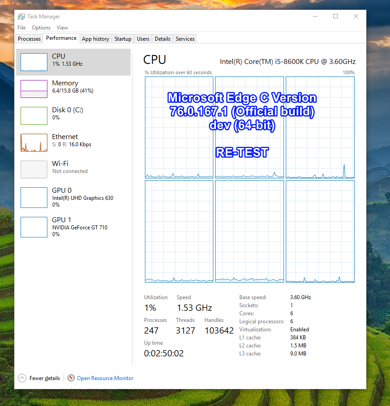Switch to the Details tab

(162, 39)
